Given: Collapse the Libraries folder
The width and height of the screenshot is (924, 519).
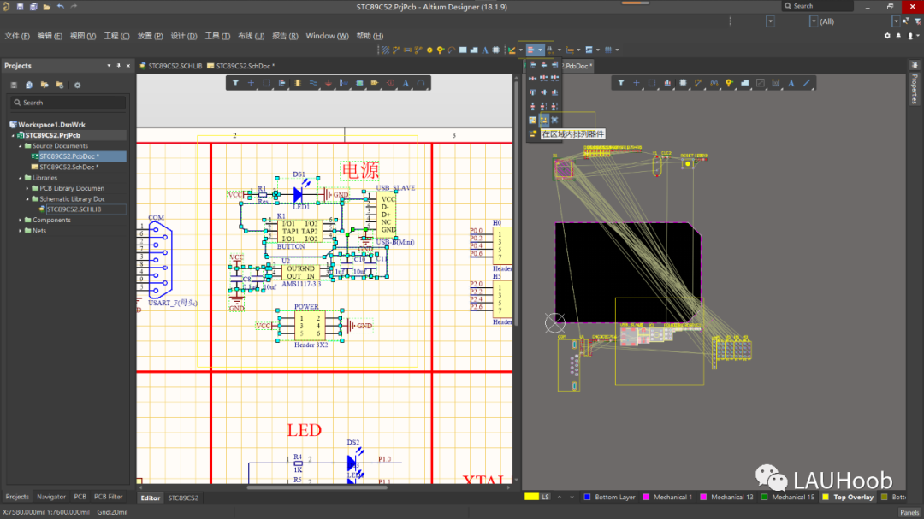Looking at the screenshot, I should point(21,178).
